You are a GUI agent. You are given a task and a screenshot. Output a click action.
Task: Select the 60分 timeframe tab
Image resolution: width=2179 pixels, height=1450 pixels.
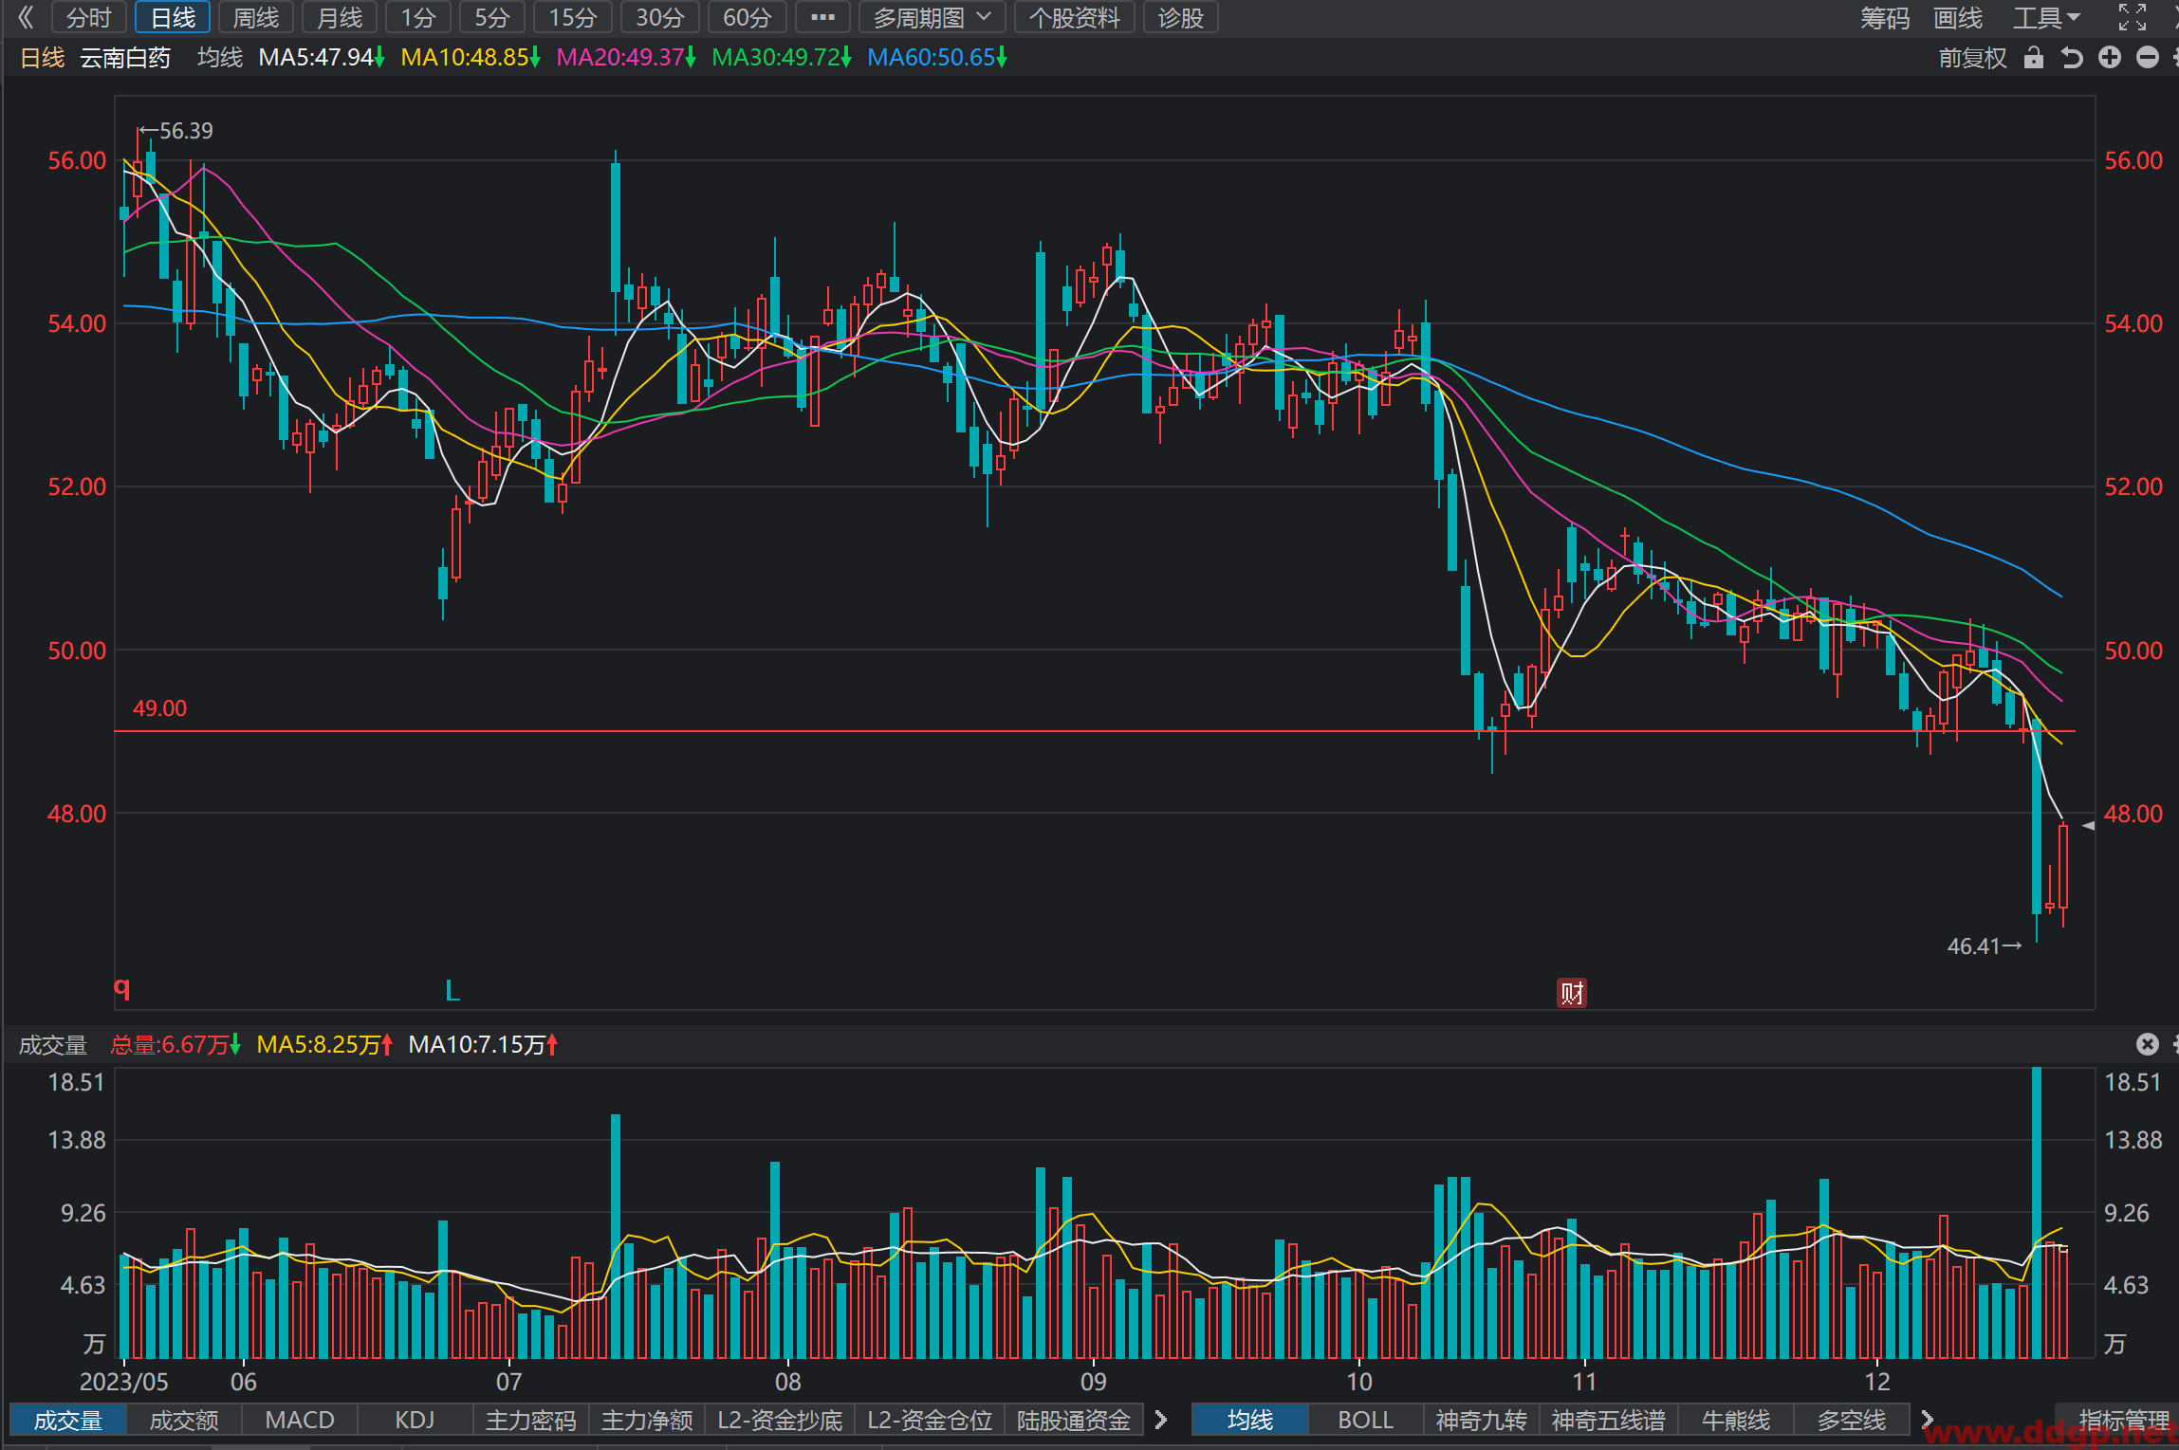click(747, 17)
